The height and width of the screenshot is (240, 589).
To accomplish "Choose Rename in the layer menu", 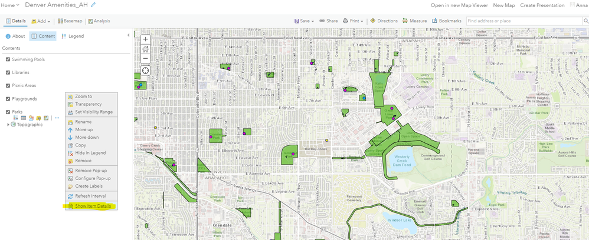I will tap(83, 122).
